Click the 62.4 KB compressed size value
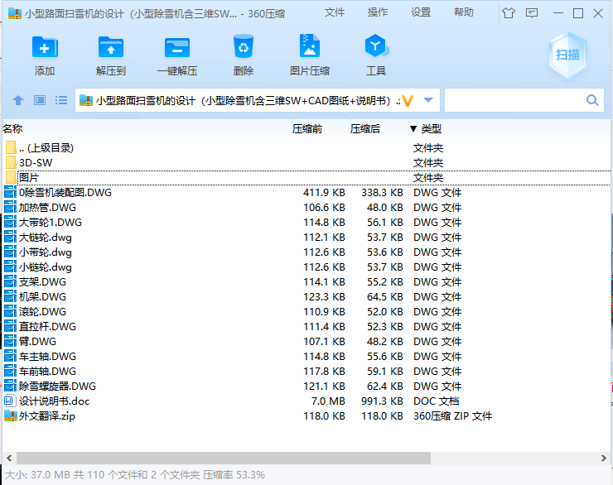 (x=384, y=386)
